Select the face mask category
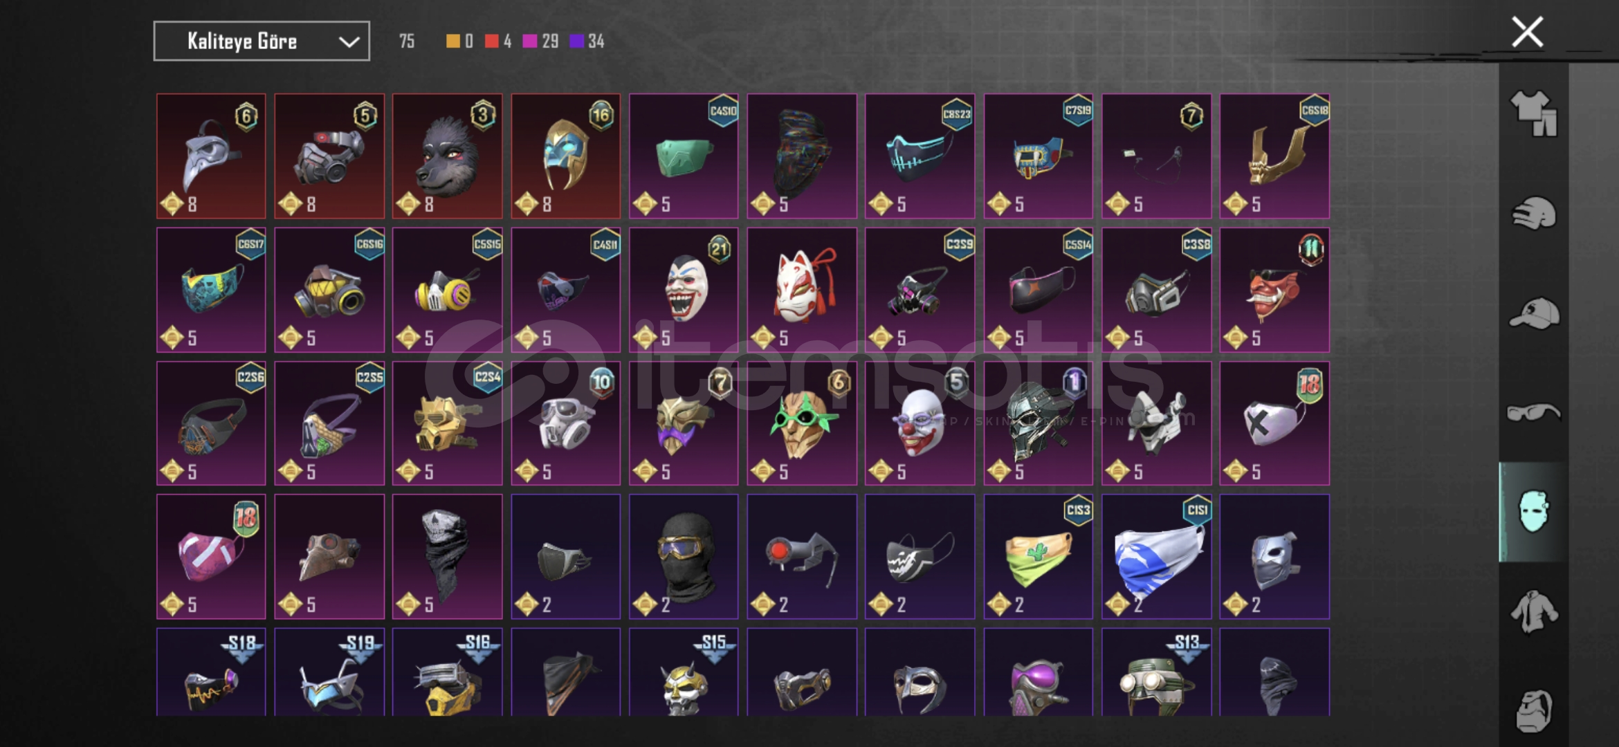Screen dimensions: 1619x747 pos(1533,512)
